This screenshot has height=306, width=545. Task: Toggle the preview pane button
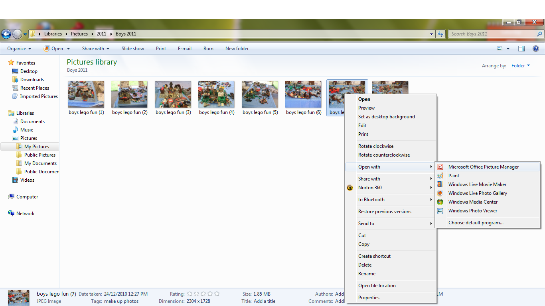[x=521, y=49]
